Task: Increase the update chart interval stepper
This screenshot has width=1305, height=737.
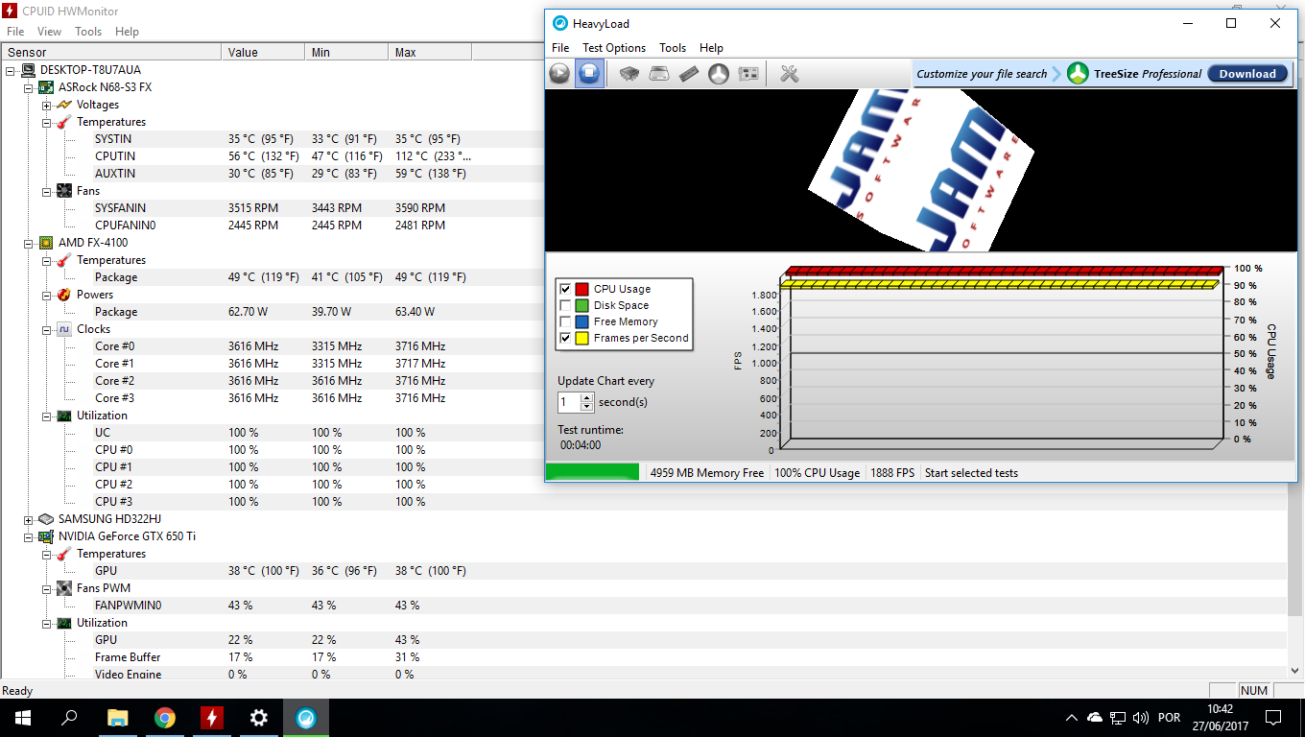Action: pyautogui.click(x=587, y=398)
